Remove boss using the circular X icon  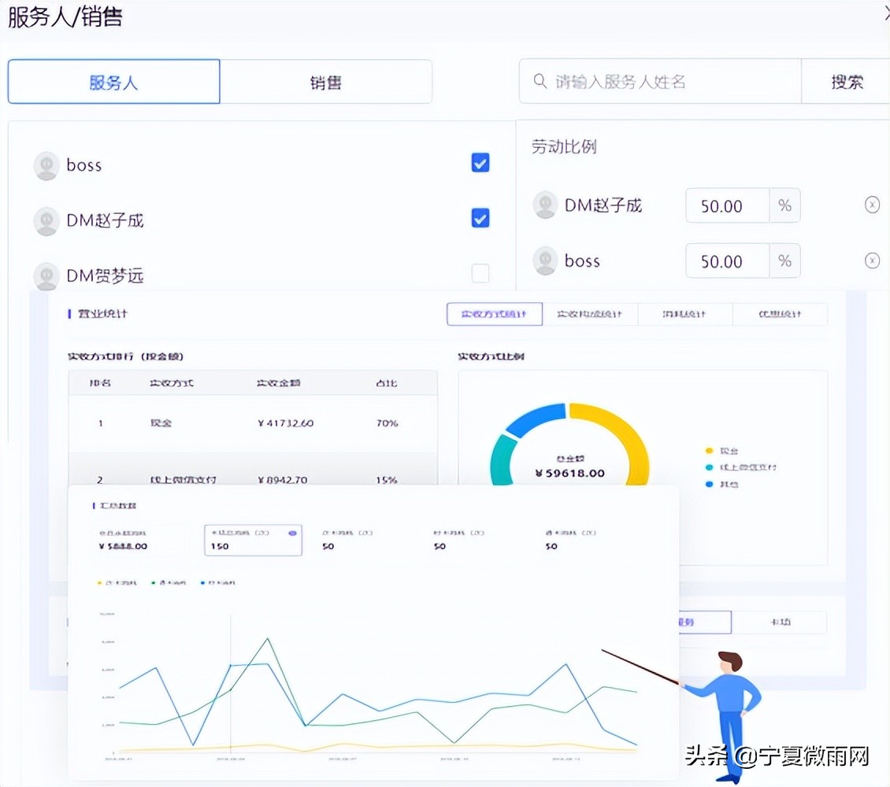pyautogui.click(x=872, y=260)
